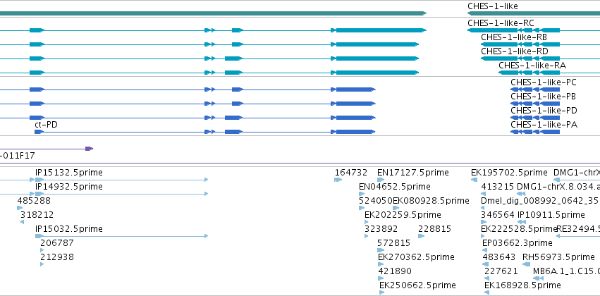600x296 pixels.
Task: Select feature label 421890
Action: [395, 271]
